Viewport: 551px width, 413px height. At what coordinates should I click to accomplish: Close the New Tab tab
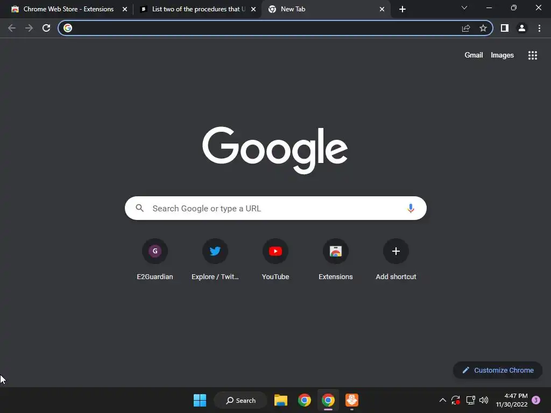(x=382, y=9)
